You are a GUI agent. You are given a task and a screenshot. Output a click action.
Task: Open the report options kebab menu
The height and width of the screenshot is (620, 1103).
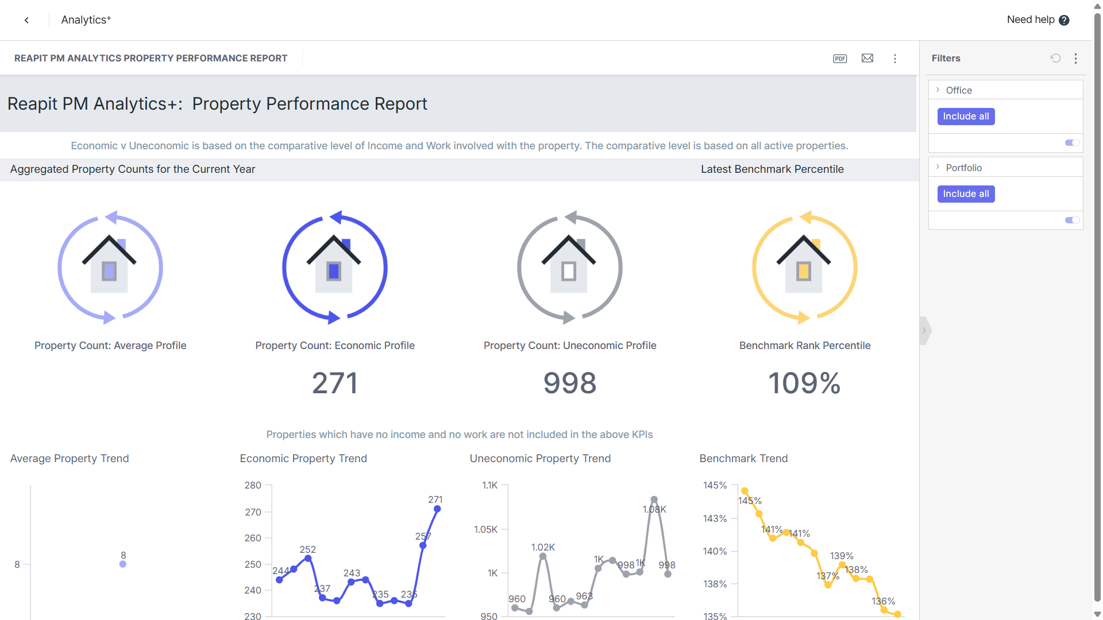click(895, 59)
